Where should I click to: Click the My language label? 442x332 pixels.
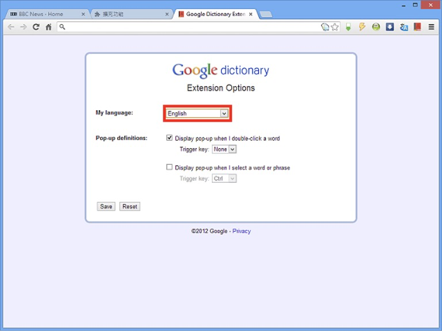click(114, 113)
